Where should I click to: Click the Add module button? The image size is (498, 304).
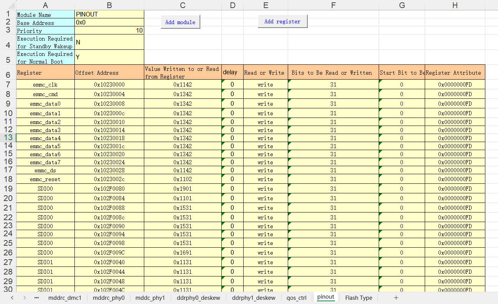pos(180,22)
